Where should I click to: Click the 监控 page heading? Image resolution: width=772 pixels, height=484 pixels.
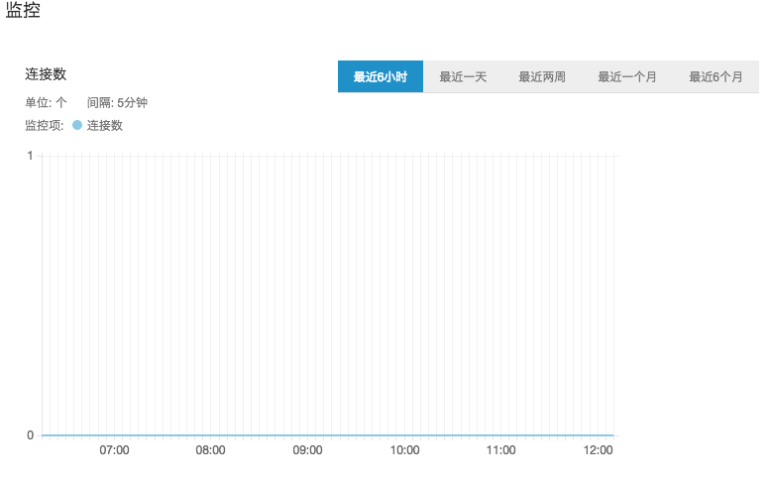24,12
